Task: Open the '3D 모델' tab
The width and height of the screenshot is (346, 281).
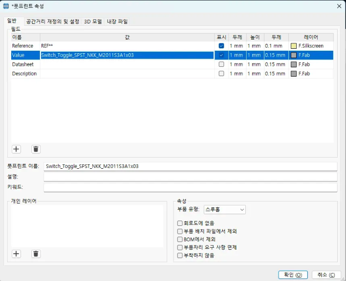Action: [x=93, y=21]
